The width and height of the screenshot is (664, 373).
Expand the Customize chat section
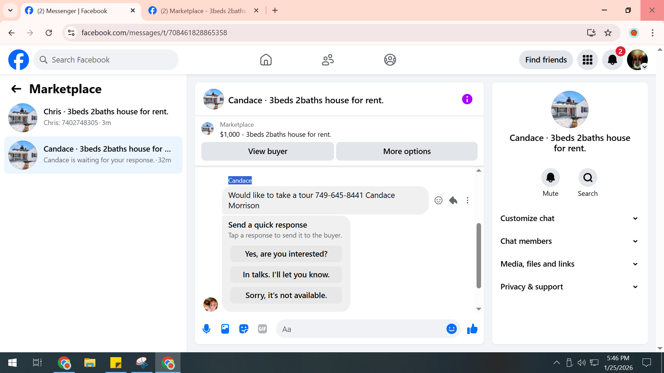coord(570,218)
